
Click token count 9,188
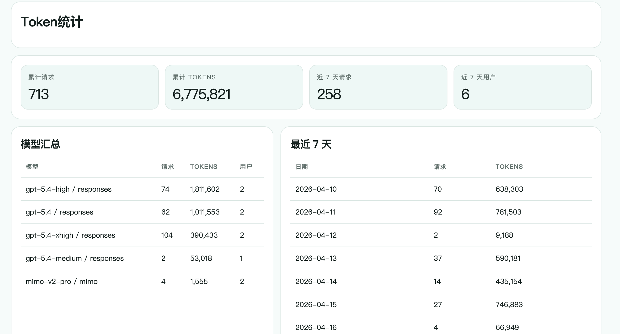pyautogui.click(x=504, y=235)
